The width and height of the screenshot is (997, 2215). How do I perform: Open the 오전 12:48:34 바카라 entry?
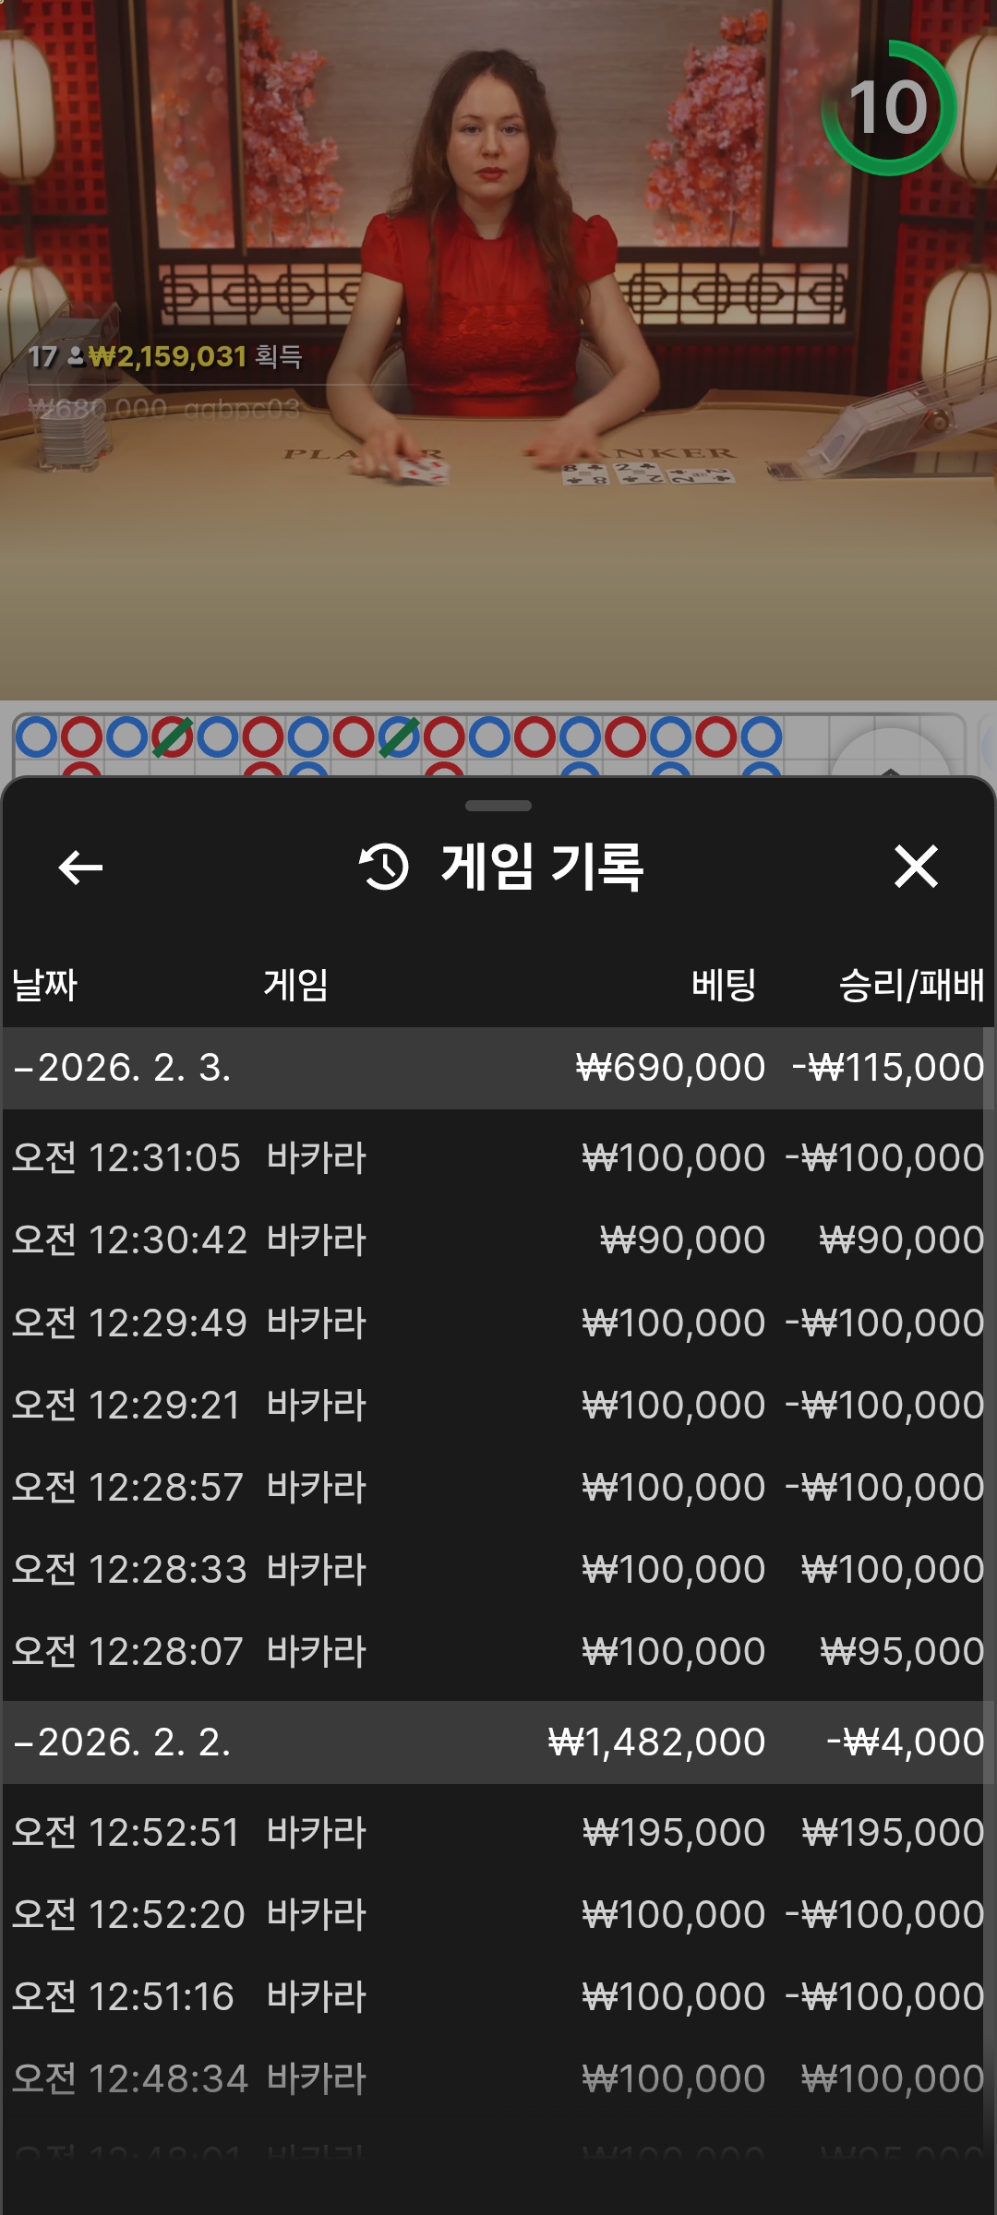click(498, 2078)
